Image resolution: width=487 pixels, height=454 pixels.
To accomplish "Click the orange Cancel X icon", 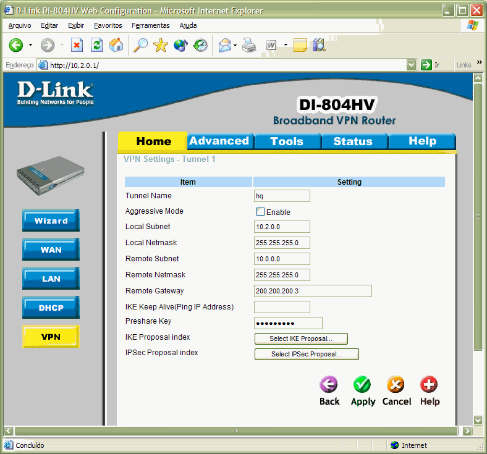I will click(396, 385).
